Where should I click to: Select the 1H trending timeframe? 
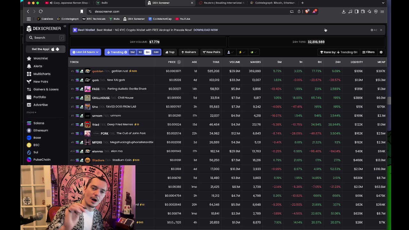140,52
